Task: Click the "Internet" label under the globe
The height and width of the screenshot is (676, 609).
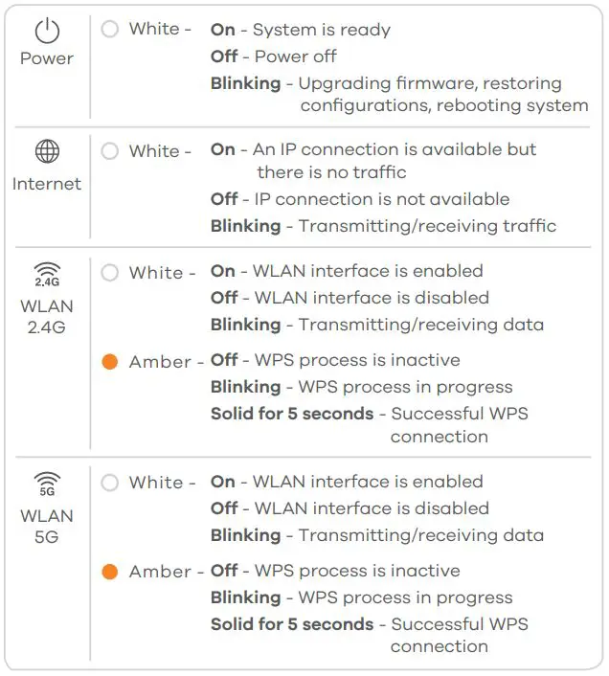Action: pos(47,184)
